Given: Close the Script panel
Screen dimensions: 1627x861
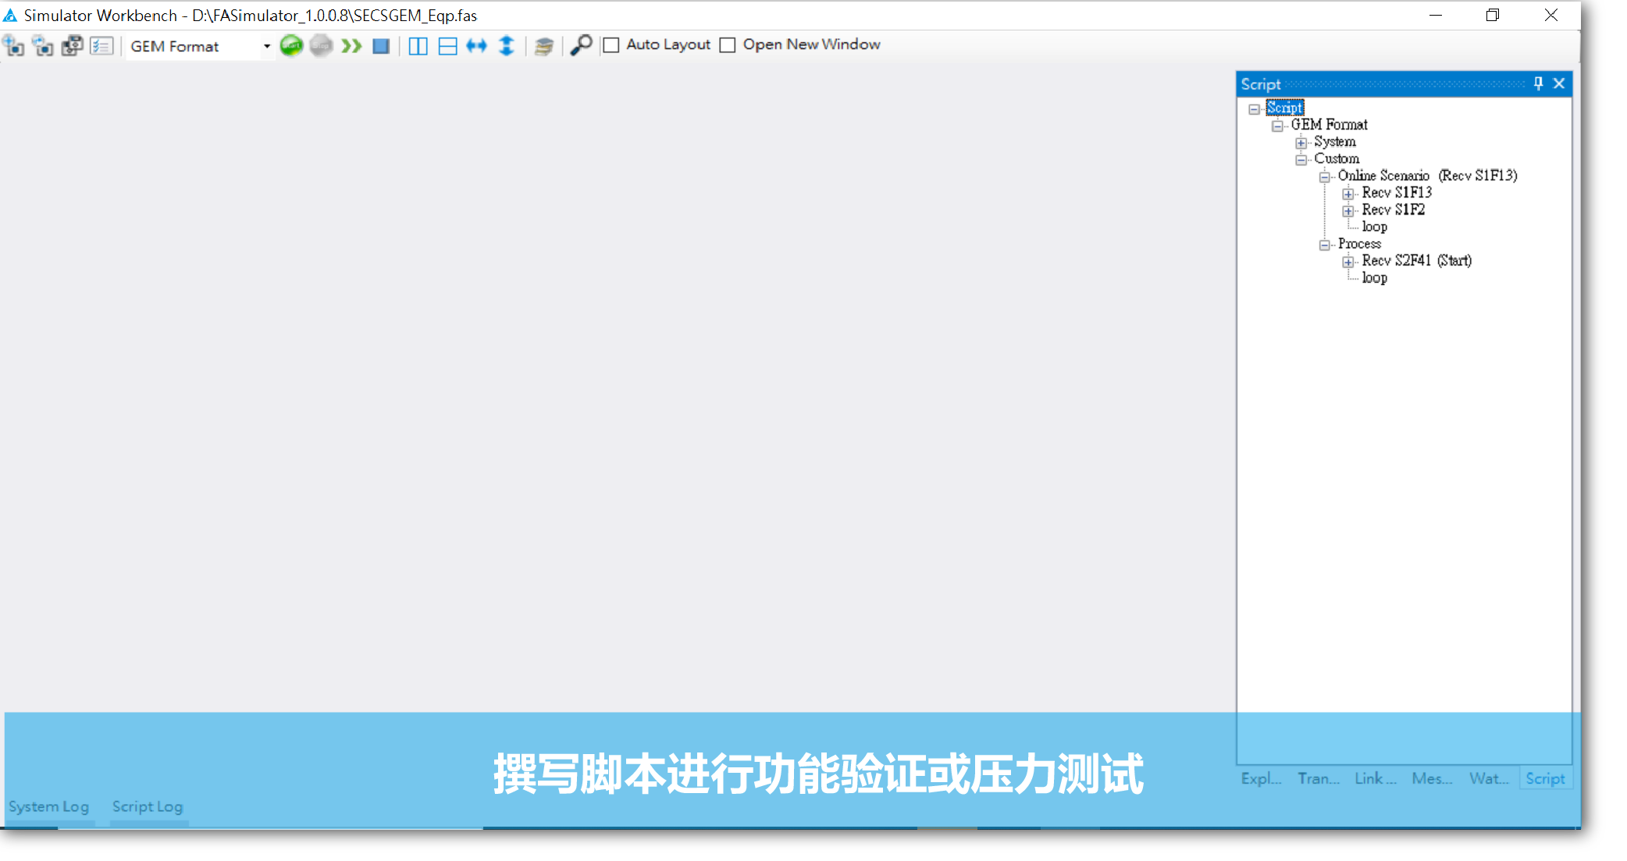Looking at the screenshot, I should (1559, 84).
